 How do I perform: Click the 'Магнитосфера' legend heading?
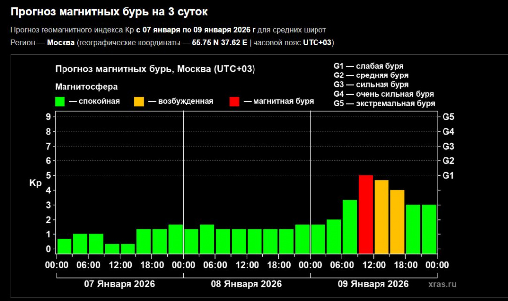point(86,87)
